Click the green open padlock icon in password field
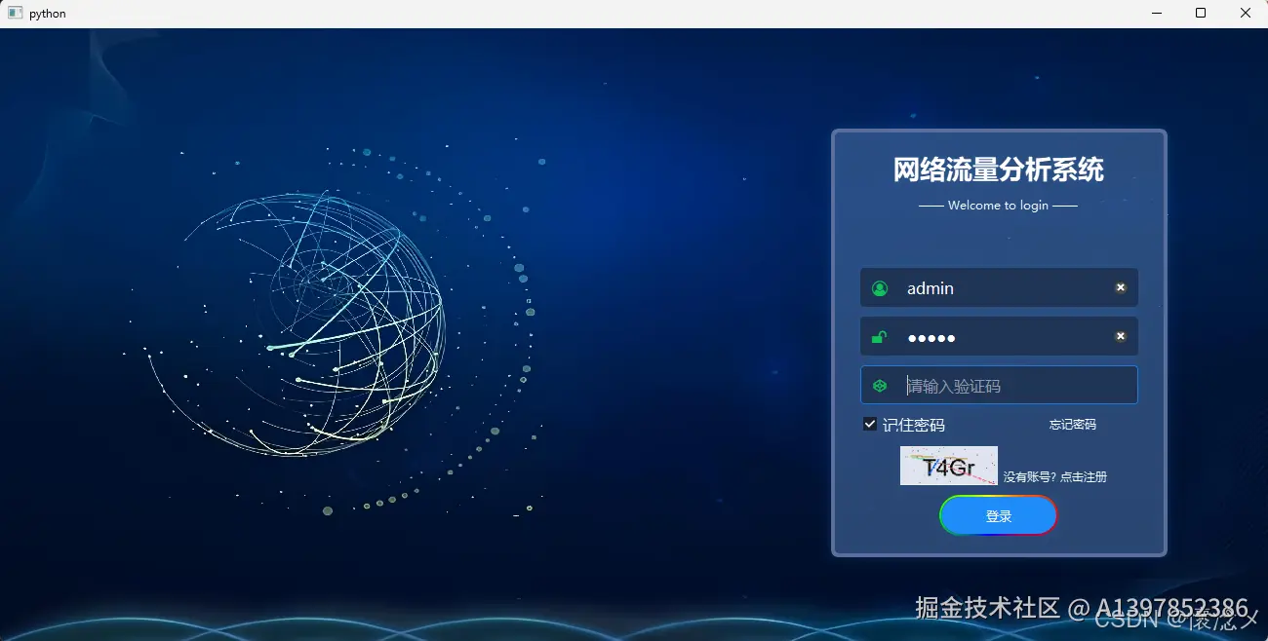 (880, 336)
